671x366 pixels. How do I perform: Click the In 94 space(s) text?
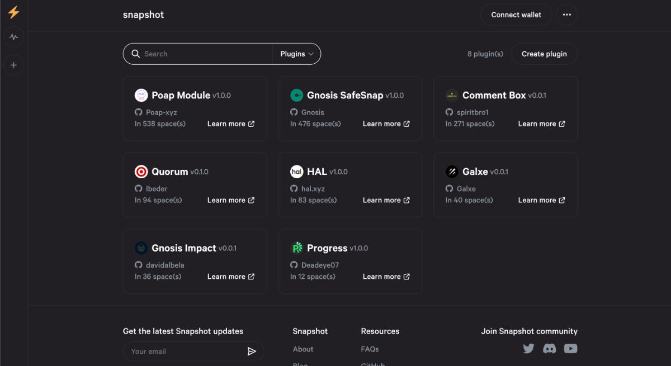click(x=158, y=200)
